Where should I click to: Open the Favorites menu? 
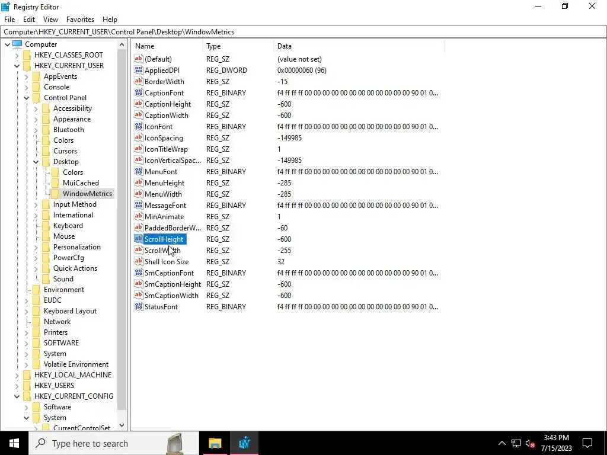point(80,20)
